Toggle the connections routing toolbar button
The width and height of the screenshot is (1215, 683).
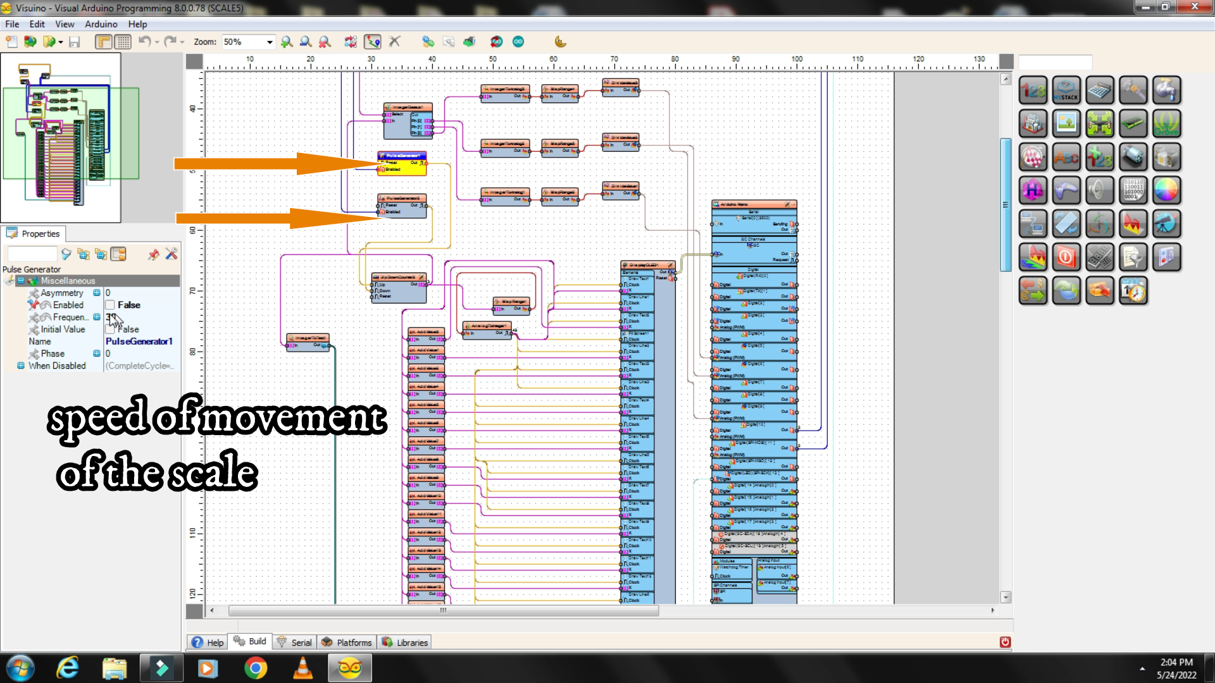(373, 42)
